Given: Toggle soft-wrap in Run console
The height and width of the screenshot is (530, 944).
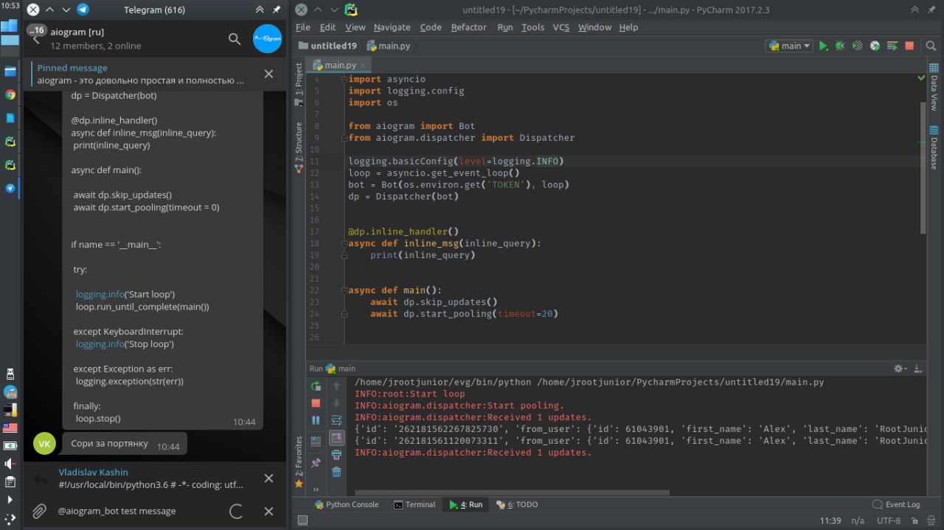Looking at the screenshot, I should point(336,420).
